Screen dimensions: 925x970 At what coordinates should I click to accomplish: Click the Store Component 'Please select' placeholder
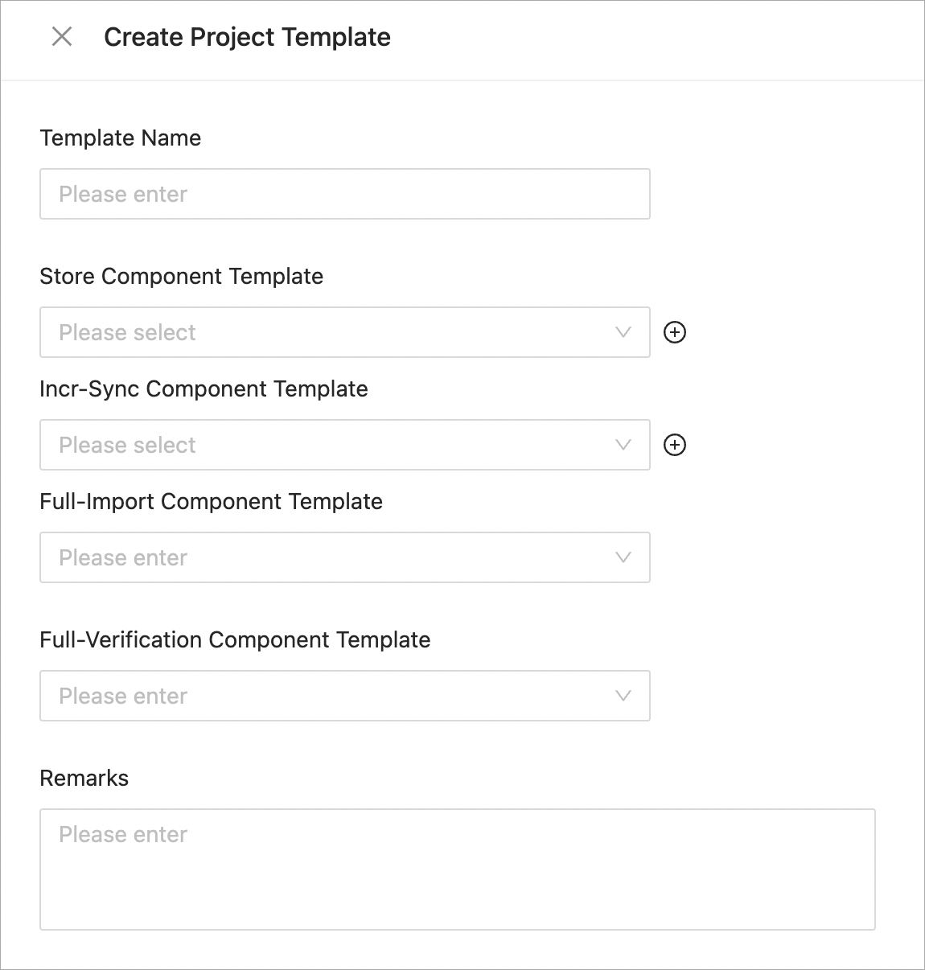(128, 332)
